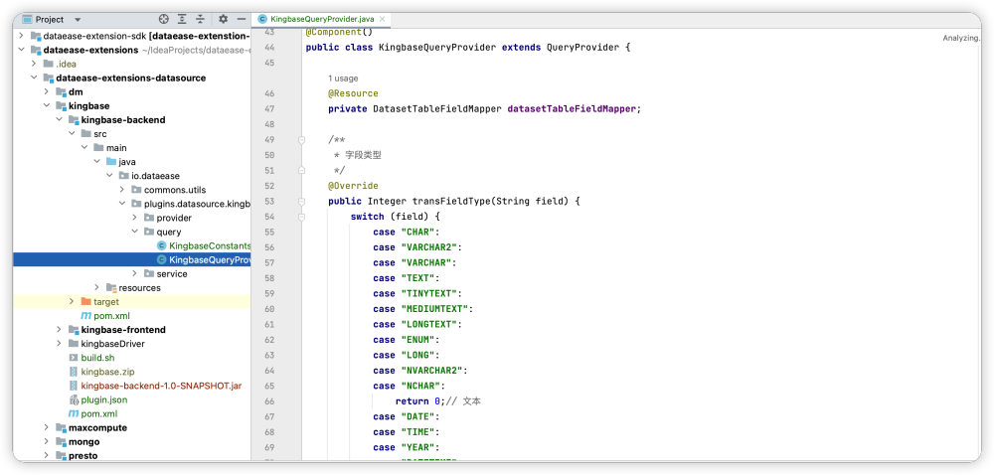Click the '1 usage' inlay hint
Screen dimensions: 994x475
343,79
